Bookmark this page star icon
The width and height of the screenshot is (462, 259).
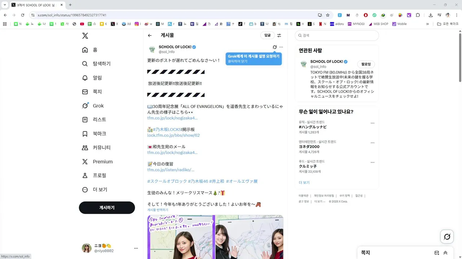pyautogui.click(x=328, y=15)
